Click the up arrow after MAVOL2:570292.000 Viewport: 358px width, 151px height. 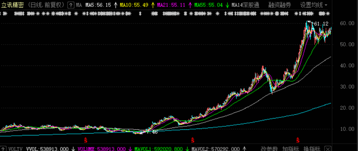click(x=244, y=149)
